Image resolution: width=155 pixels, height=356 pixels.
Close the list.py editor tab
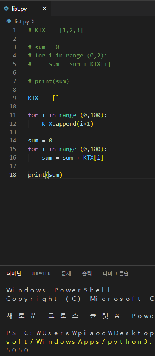[44, 9]
